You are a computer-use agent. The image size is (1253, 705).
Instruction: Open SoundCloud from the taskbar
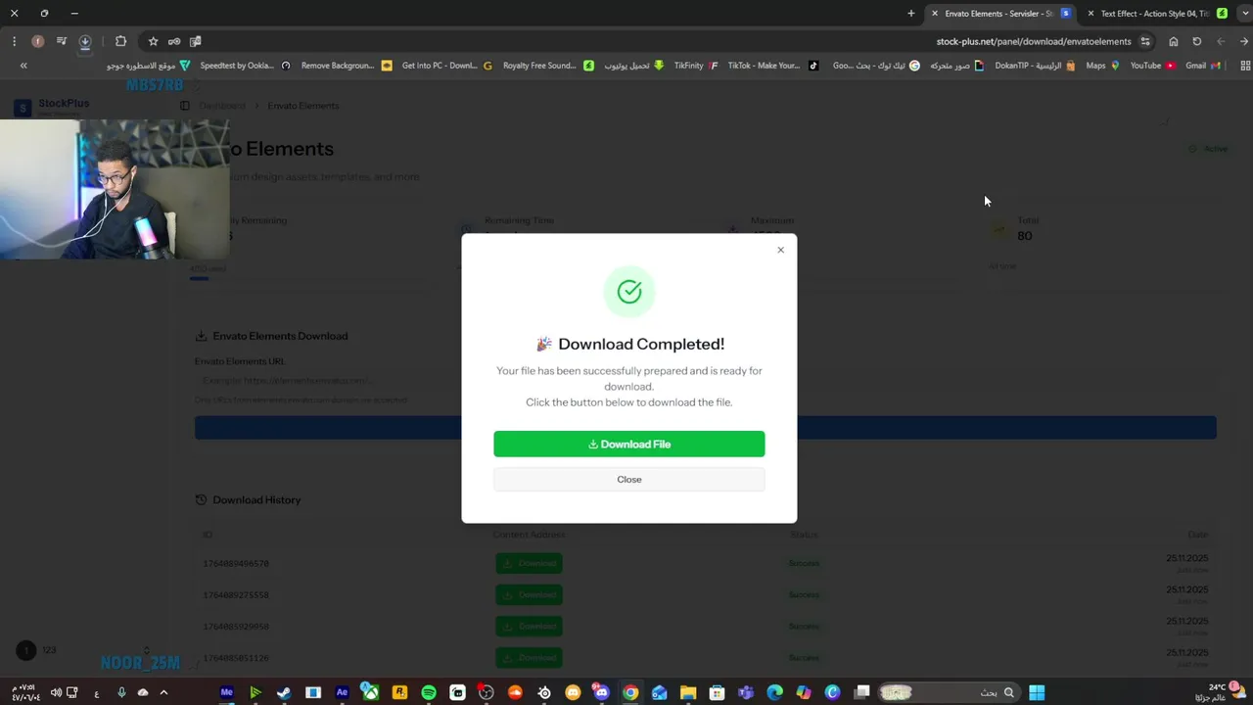coord(515,692)
